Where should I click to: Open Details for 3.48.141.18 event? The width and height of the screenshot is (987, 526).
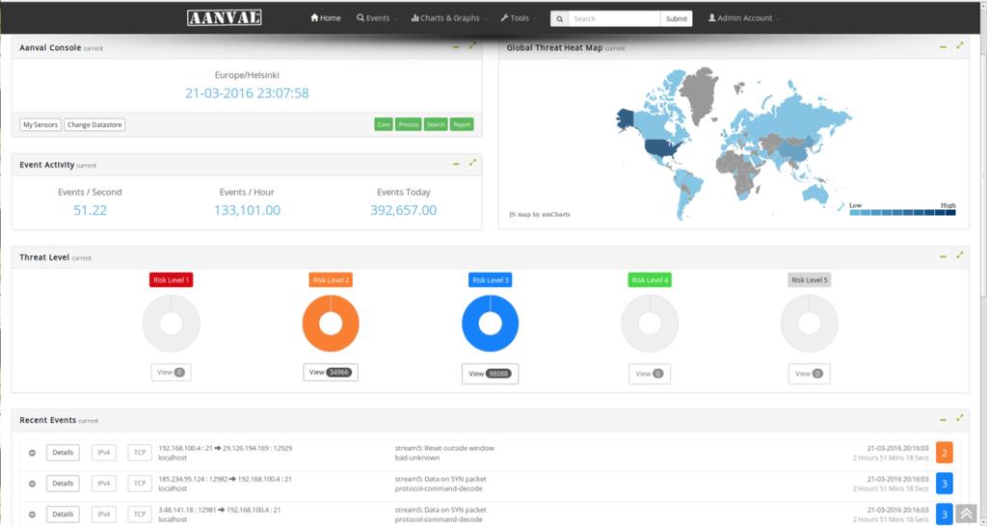(x=63, y=514)
